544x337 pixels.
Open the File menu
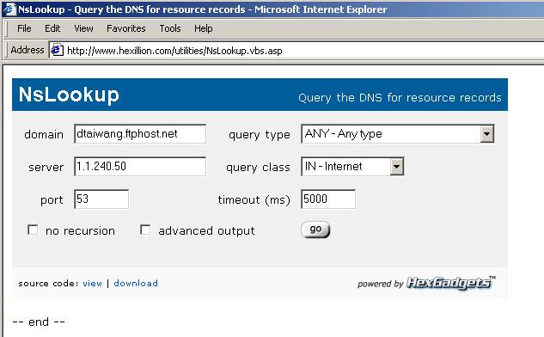pyautogui.click(x=24, y=28)
